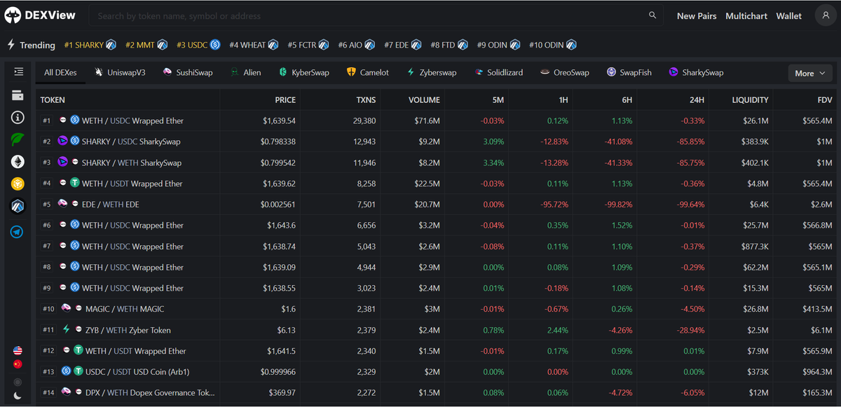Open trending #7 EDE token
This screenshot has width=841, height=407.
[403, 45]
